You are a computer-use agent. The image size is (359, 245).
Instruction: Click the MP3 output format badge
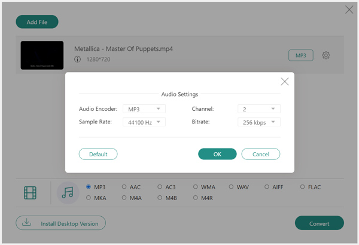[x=300, y=56]
